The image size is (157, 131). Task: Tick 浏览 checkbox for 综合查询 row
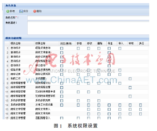[x=62, y=65]
